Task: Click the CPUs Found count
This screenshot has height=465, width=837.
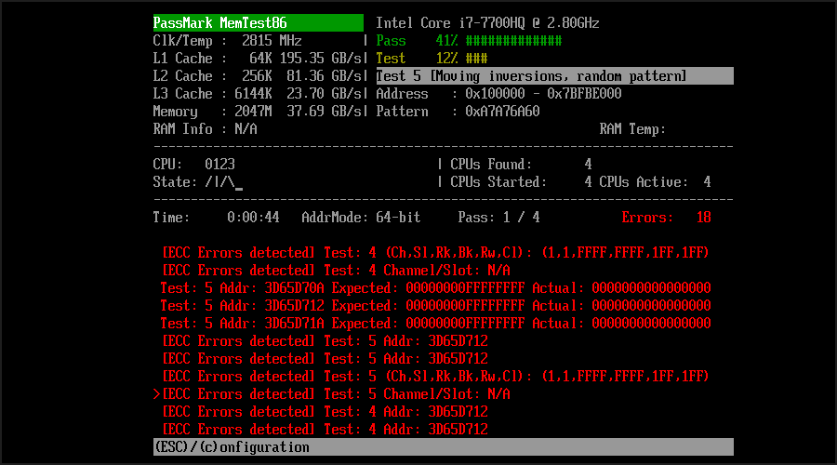Action: [589, 164]
